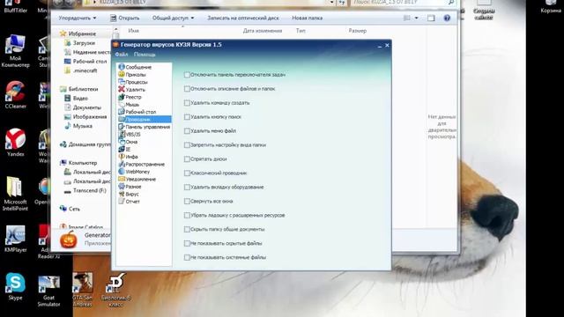Open Документы library in navigation pane
This screenshot has height=317, width=564.
(x=83, y=107)
